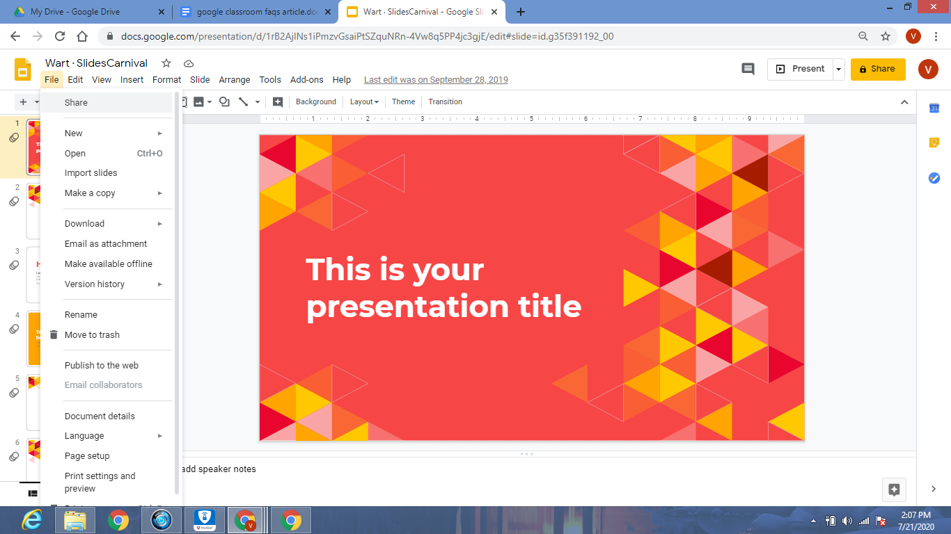This screenshot has height=534, width=951.
Task: Open the Insert menu
Action: 132,80
